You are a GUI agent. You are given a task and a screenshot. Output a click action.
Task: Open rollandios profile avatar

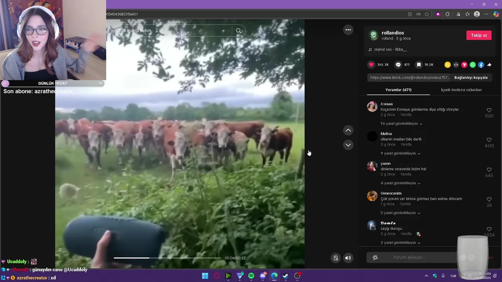373,36
